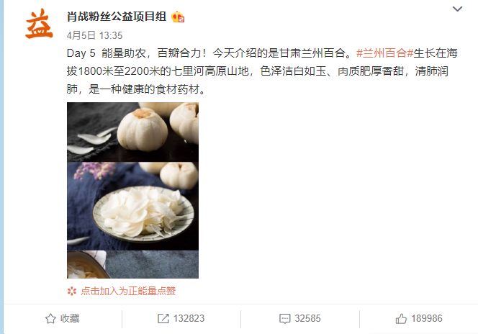The image size is (478, 334).
Task: Click the star favorite icon
Action: click(x=50, y=318)
